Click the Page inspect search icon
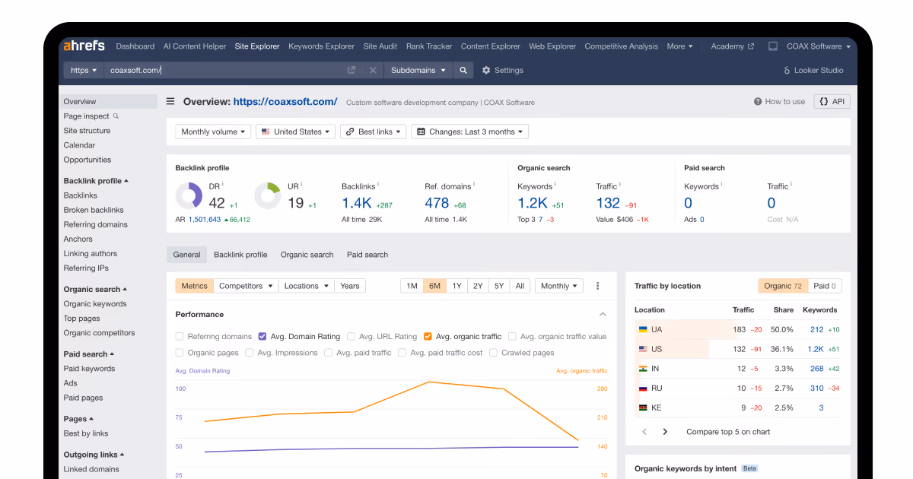Image resolution: width=913 pixels, height=479 pixels. [116, 116]
